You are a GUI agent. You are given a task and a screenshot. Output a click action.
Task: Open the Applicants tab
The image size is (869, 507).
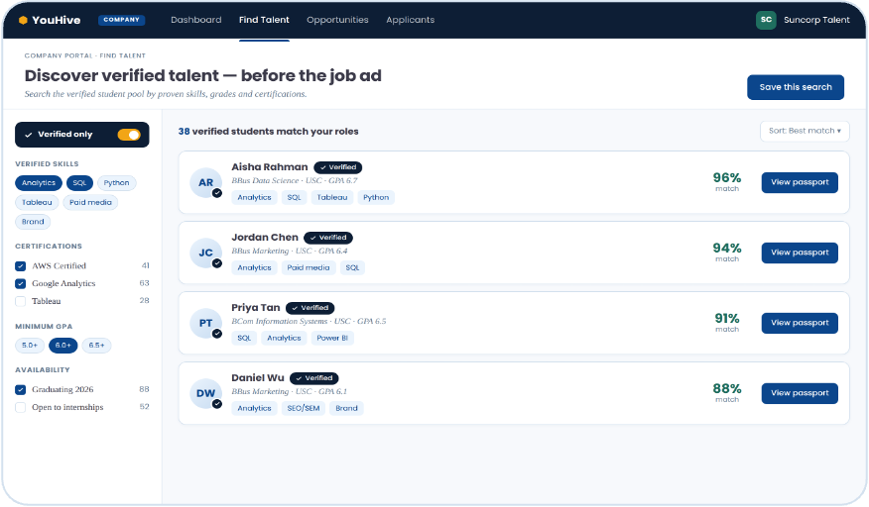pos(410,20)
